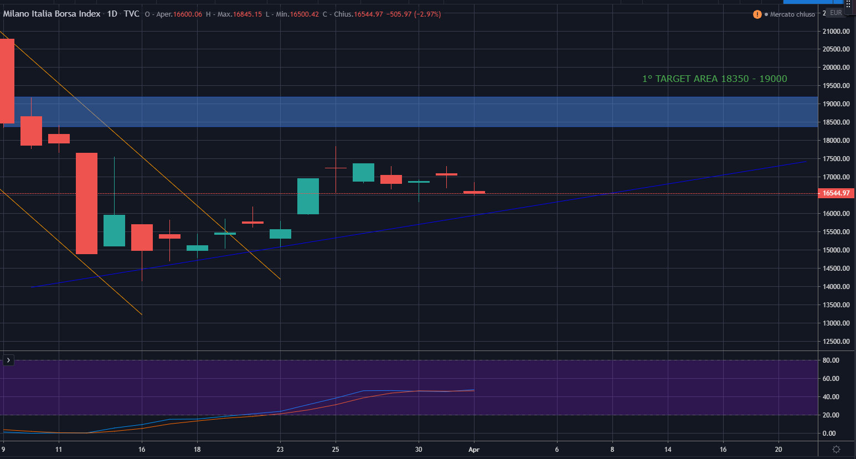Select the 1° TARGET AREA text annotation

pyautogui.click(x=714, y=79)
